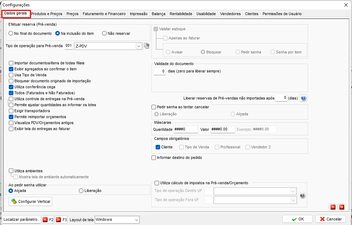Enable Exigir transportadora checkbox
Image resolution: width=352 pixels, height=225 pixels.
click(11, 111)
